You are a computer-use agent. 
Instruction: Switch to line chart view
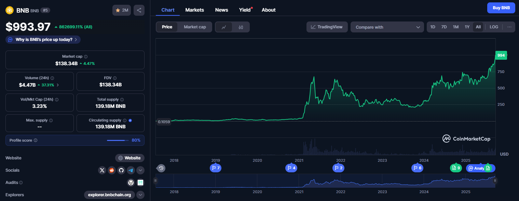pos(224,27)
